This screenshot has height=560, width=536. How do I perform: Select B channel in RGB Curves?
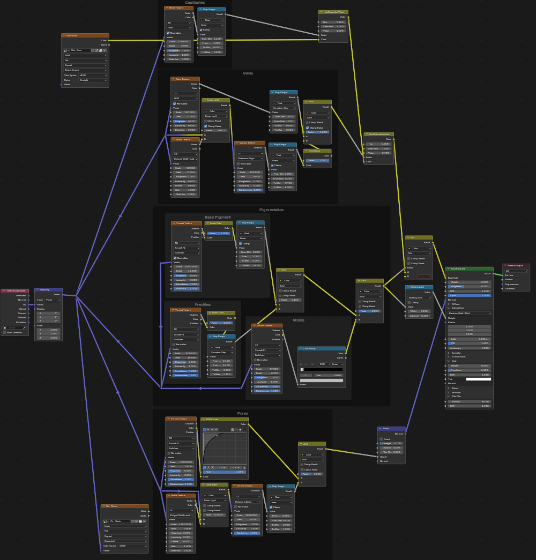click(216, 430)
